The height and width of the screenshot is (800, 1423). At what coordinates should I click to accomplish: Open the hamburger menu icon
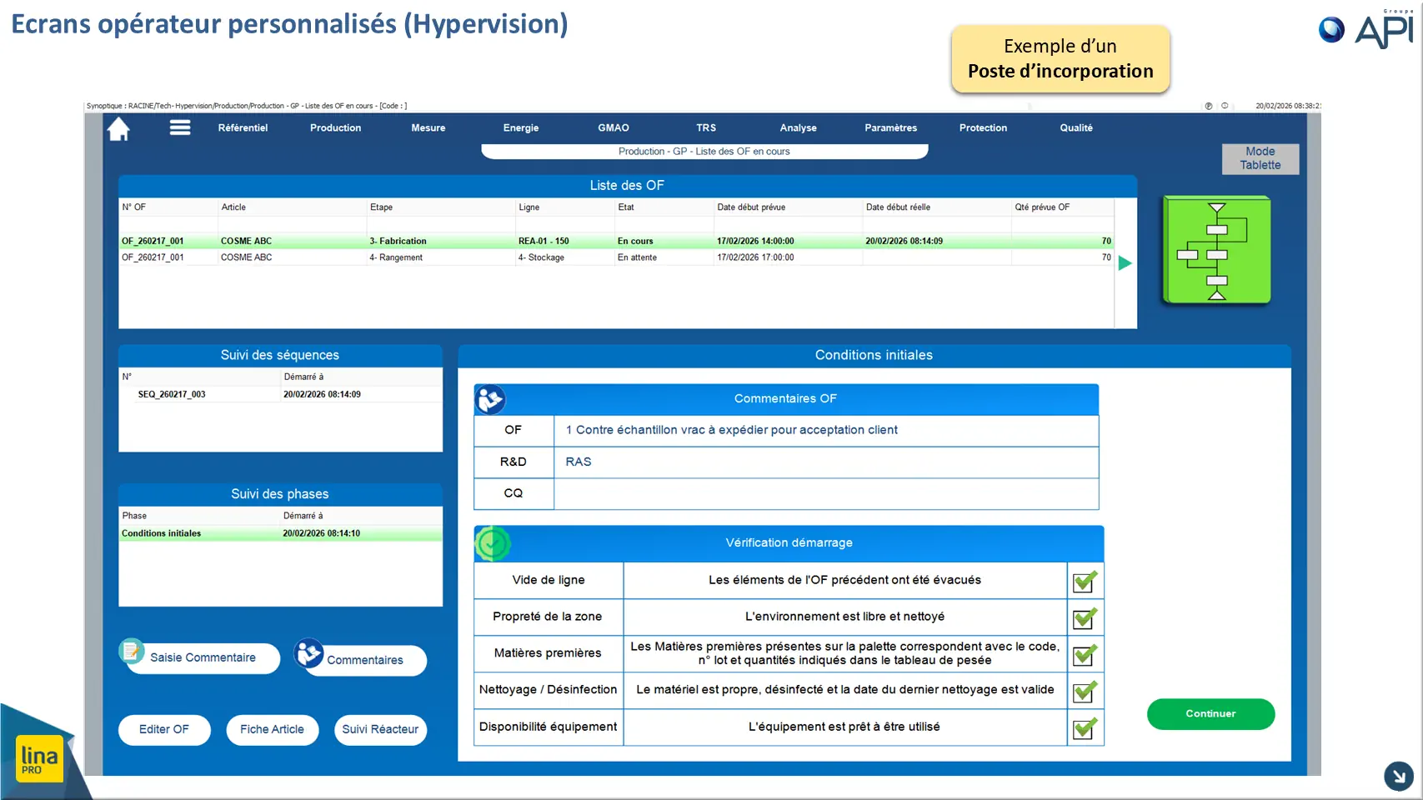(x=180, y=127)
